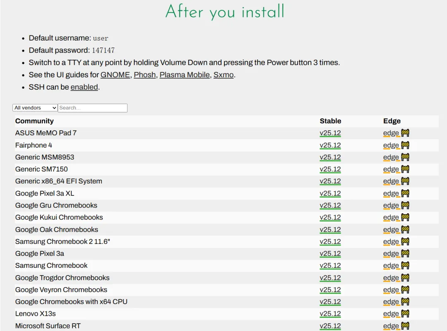Open v25.12 for Google Oak Chromebooks
This screenshot has height=331, width=447.
[330, 230]
